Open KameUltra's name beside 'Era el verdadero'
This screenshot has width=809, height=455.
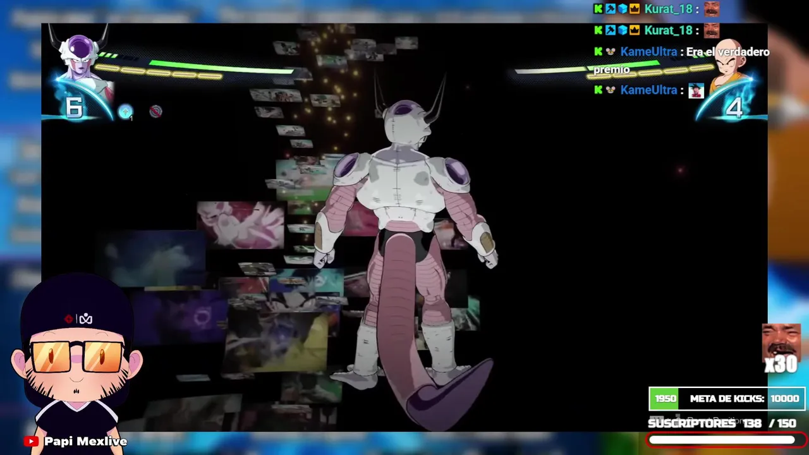(648, 52)
